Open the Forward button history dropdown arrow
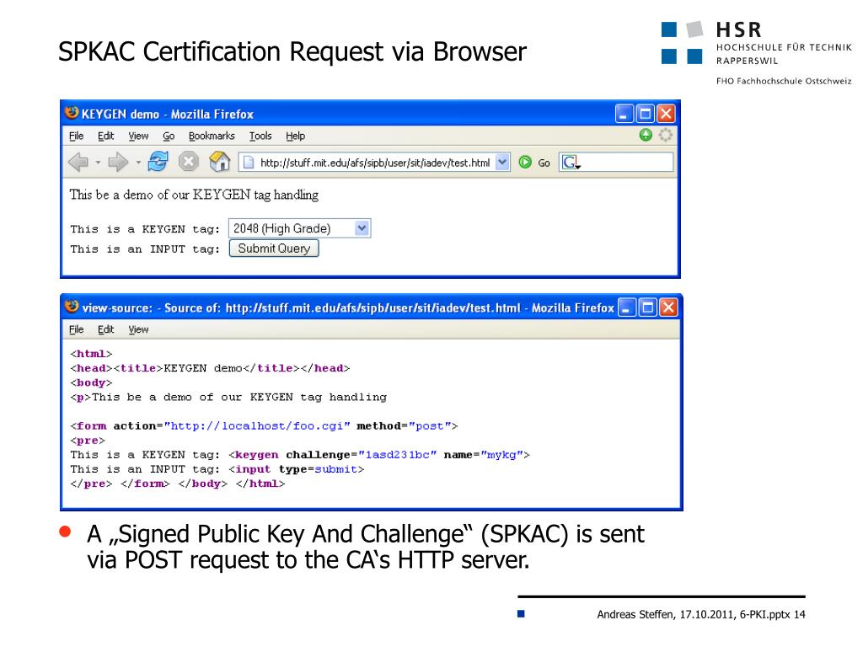The image size is (863, 647). (x=138, y=163)
